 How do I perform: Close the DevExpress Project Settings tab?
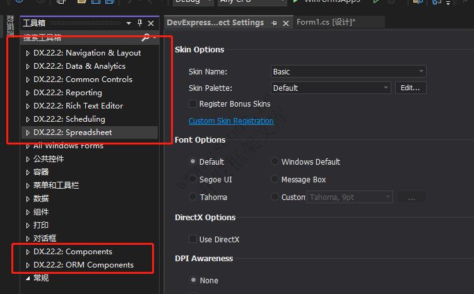point(285,23)
